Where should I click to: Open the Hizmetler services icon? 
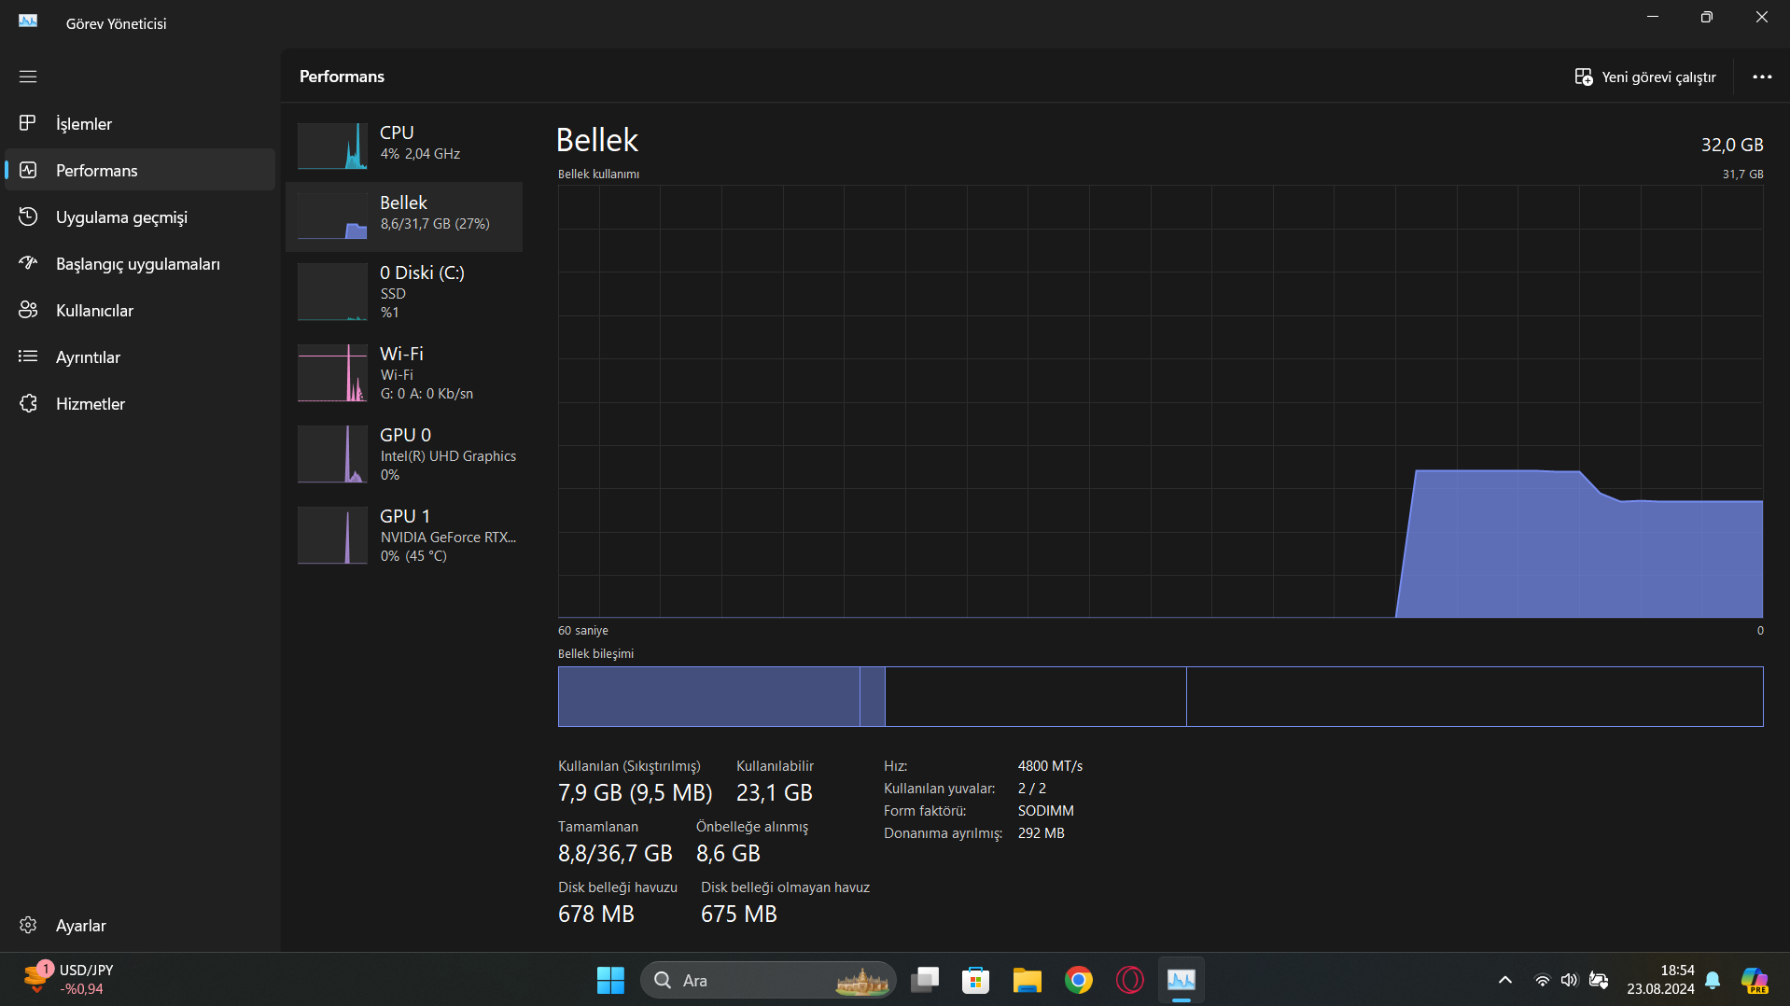point(28,403)
